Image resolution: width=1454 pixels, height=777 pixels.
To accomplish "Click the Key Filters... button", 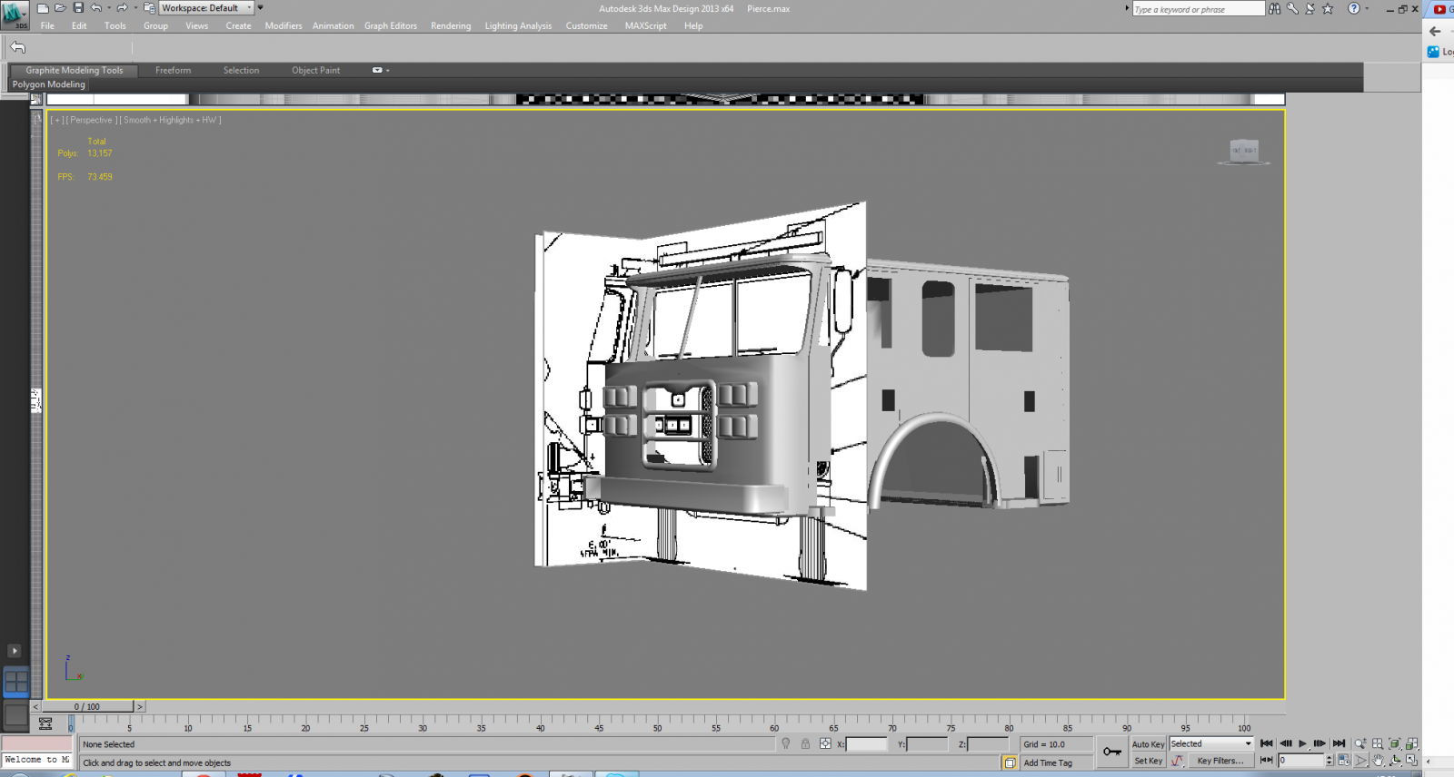I will 1220,761.
